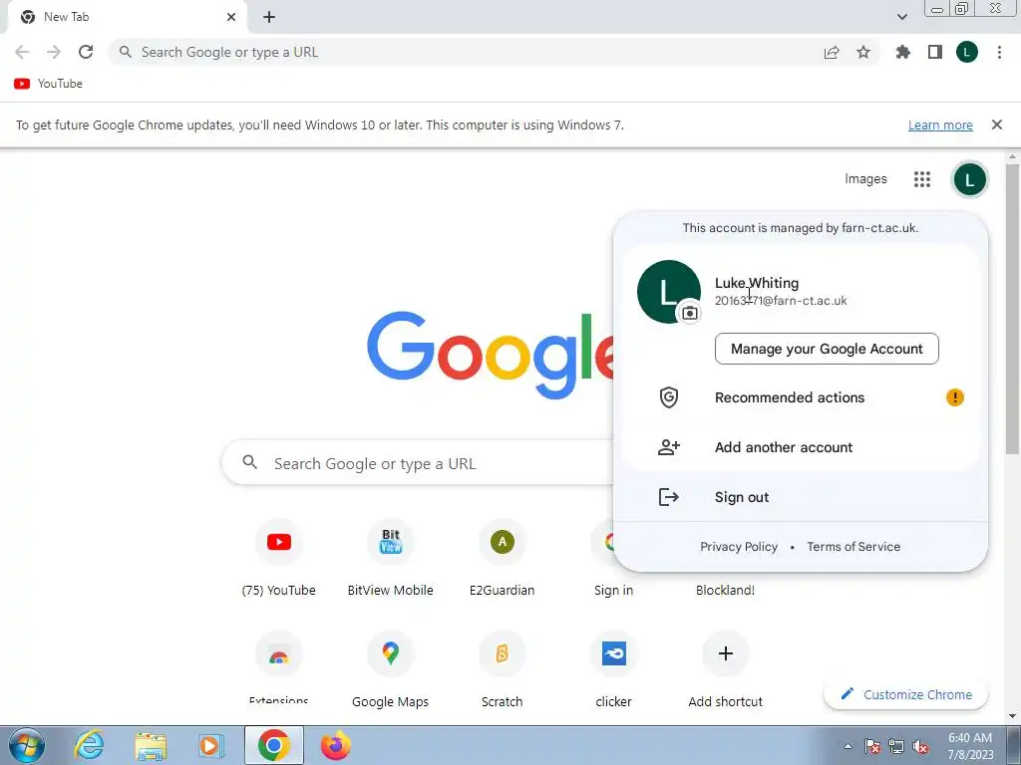
Task: Open Google apps grid
Action: pos(922,179)
